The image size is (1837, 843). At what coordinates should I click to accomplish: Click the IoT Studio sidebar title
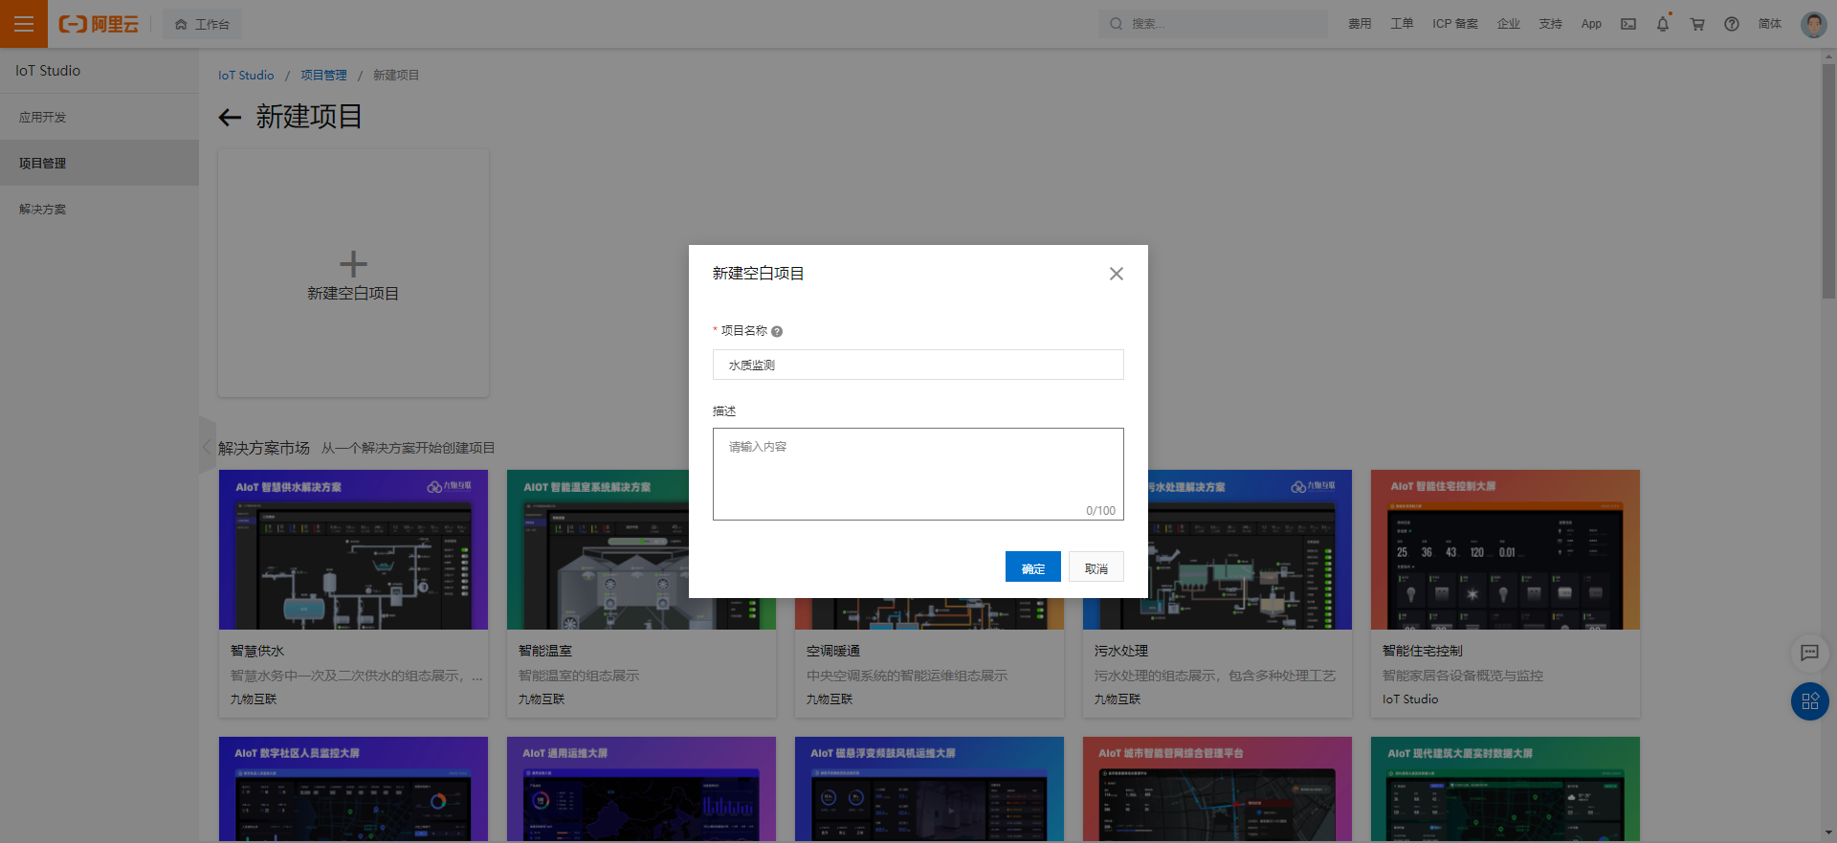coord(48,71)
